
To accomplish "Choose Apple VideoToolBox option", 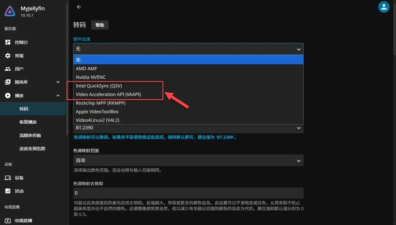I will pos(188,111).
